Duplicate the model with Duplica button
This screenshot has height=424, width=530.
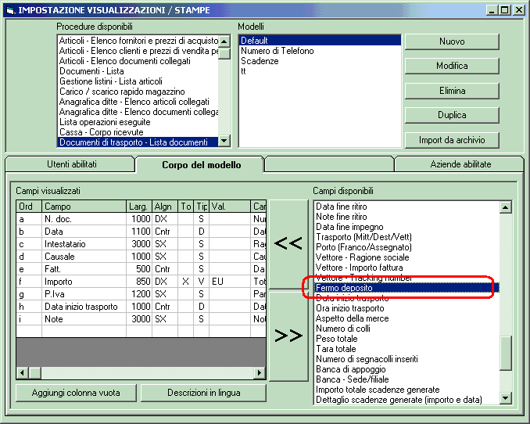pyautogui.click(x=452, y=115)
